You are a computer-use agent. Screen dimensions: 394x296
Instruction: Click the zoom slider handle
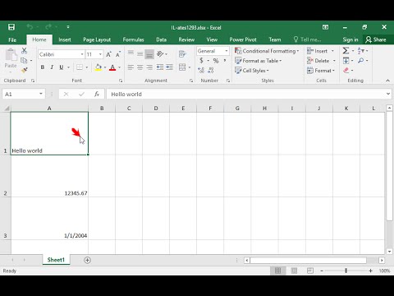point(346,271)
